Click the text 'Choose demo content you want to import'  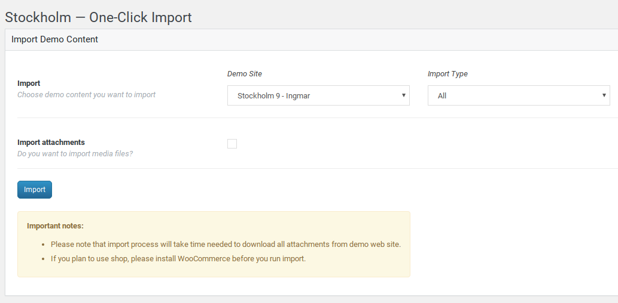click(86, 95)
